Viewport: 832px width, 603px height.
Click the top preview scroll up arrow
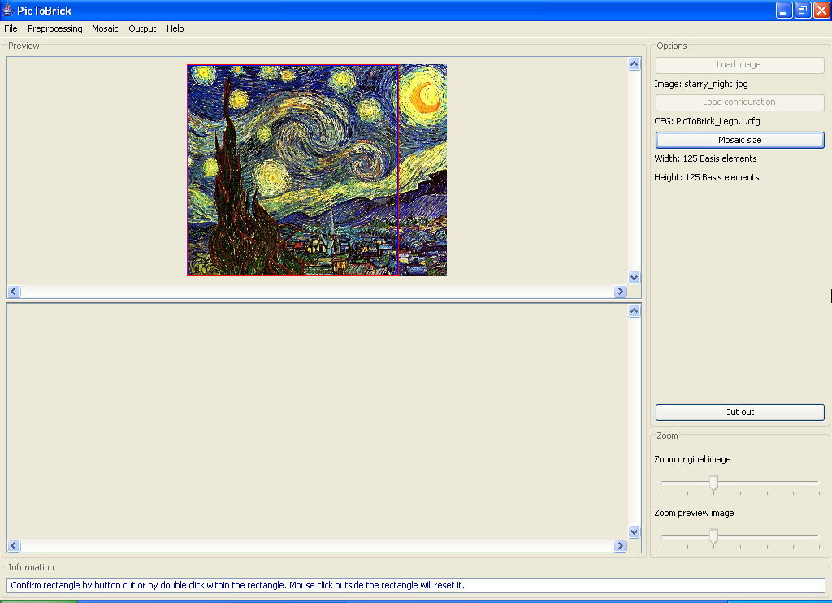(634, 64)
